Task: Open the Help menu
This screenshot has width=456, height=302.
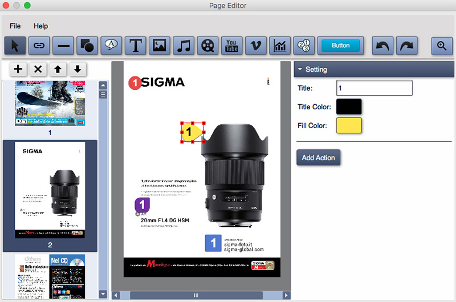Action: click(40, 26)
